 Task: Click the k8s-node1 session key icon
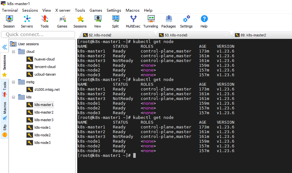pyautogui.click(x=30, y=127)
